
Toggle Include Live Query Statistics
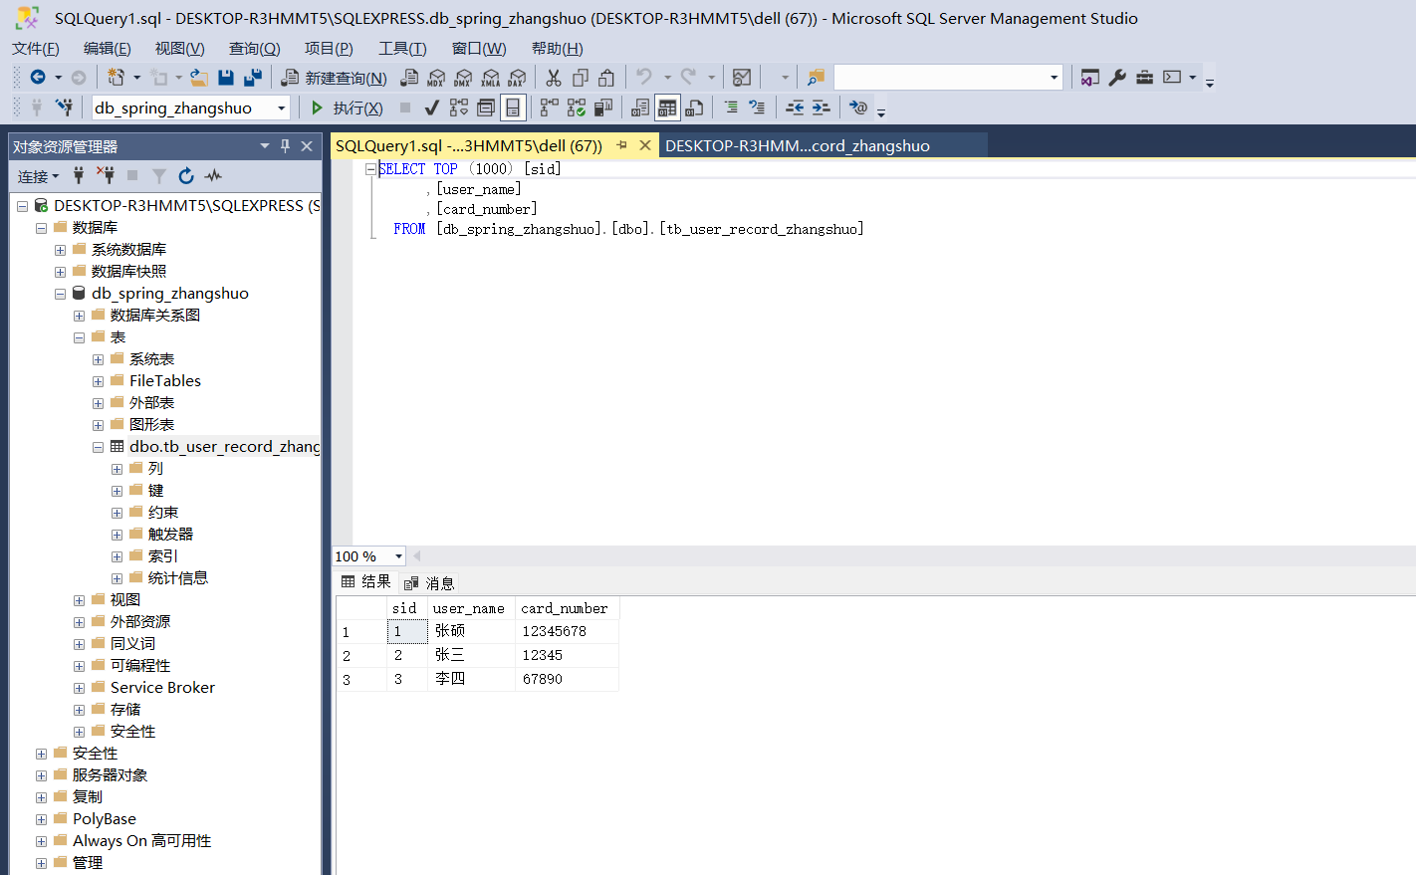pos(577,108)
